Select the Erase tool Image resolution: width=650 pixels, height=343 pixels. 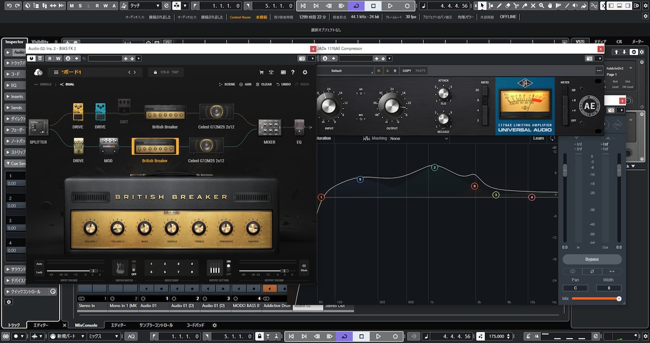click(508, 6)
